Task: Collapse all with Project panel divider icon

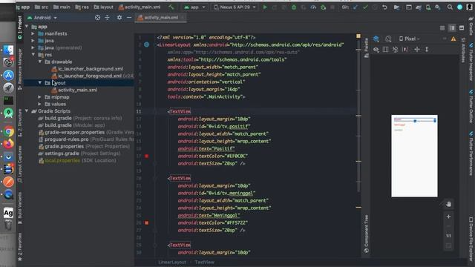Action: (107, 18)
